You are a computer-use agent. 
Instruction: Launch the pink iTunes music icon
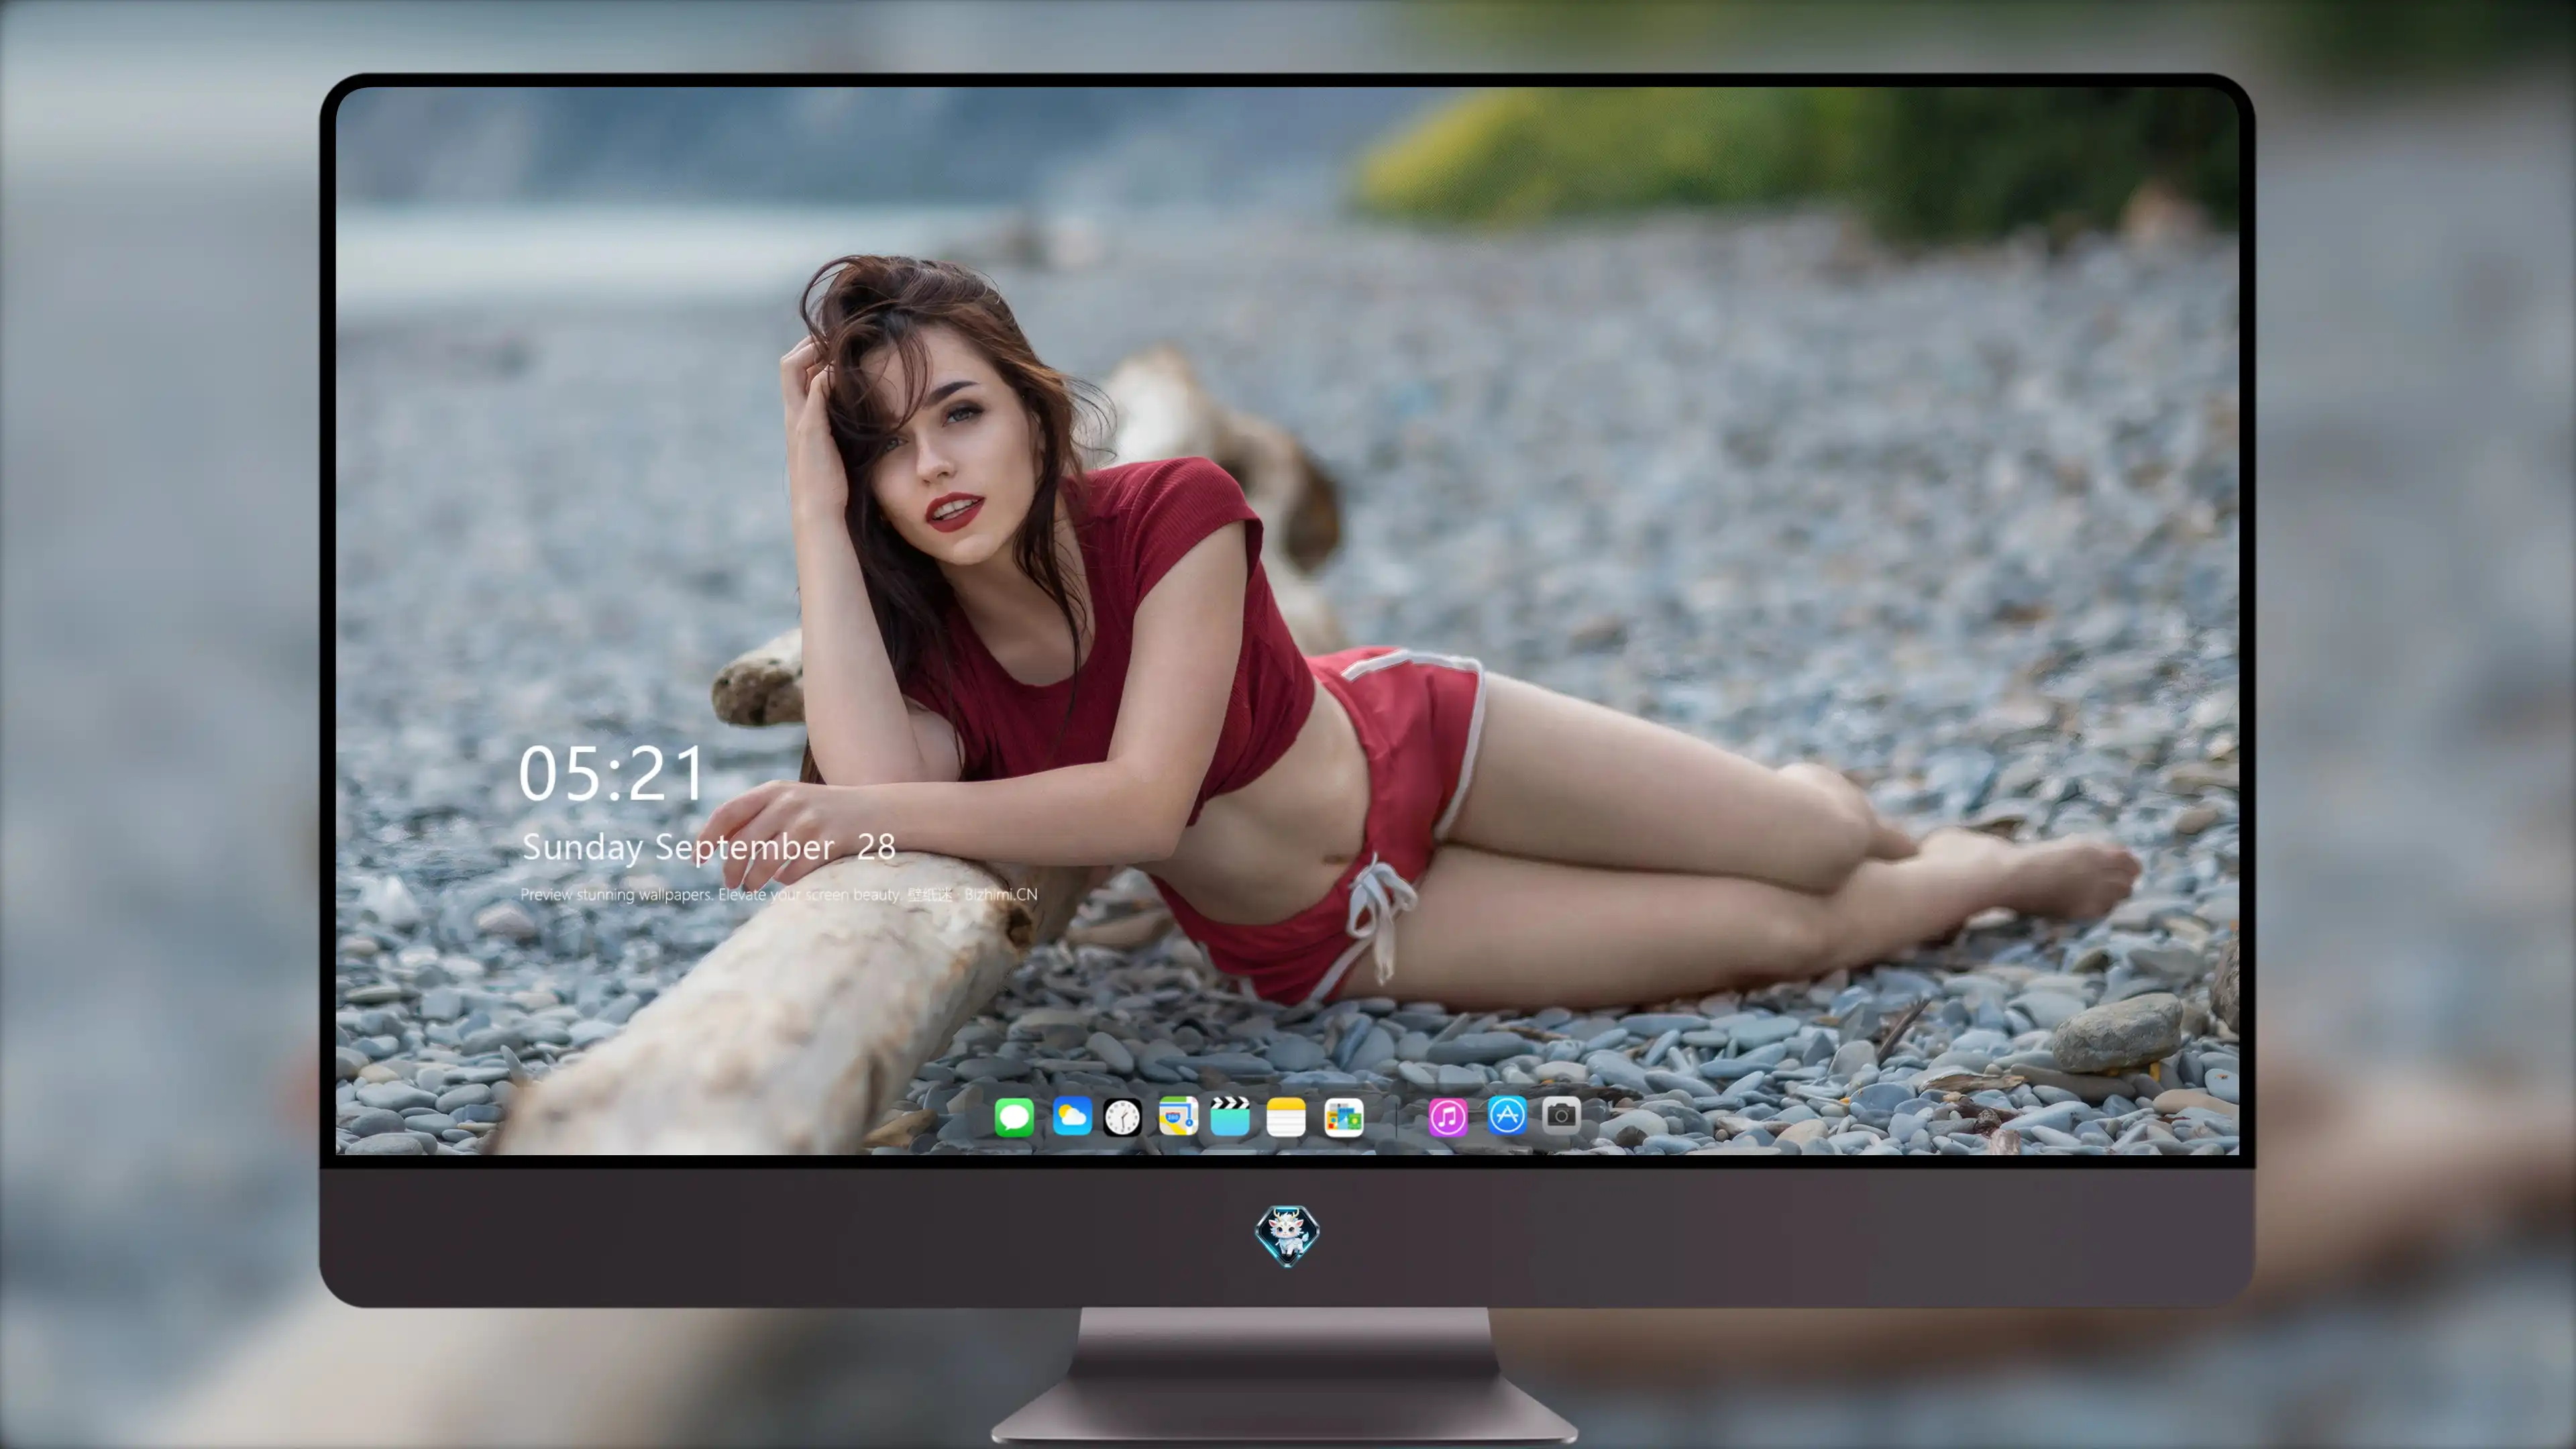click(x=1448, y=1117)
